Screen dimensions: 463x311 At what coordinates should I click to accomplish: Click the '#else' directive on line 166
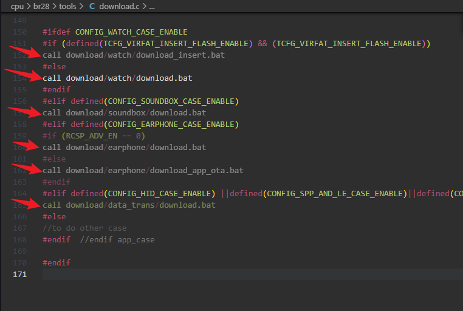[54, 216]
